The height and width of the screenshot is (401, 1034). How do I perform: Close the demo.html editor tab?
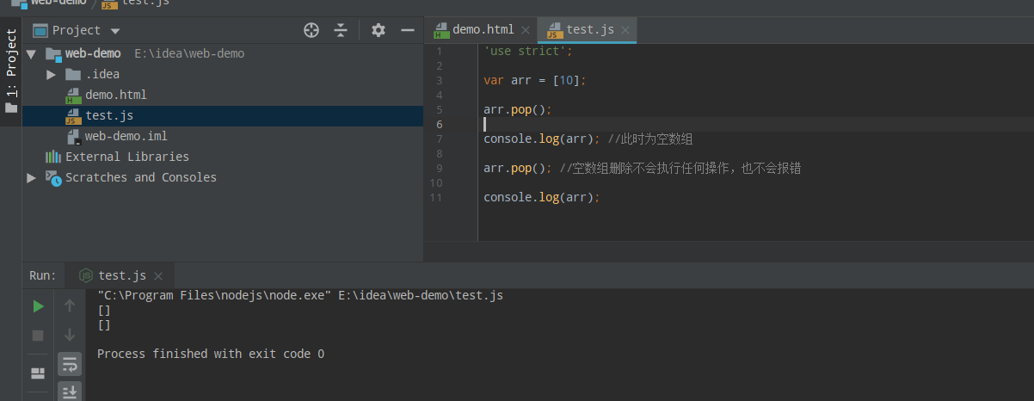pos(526,30)
